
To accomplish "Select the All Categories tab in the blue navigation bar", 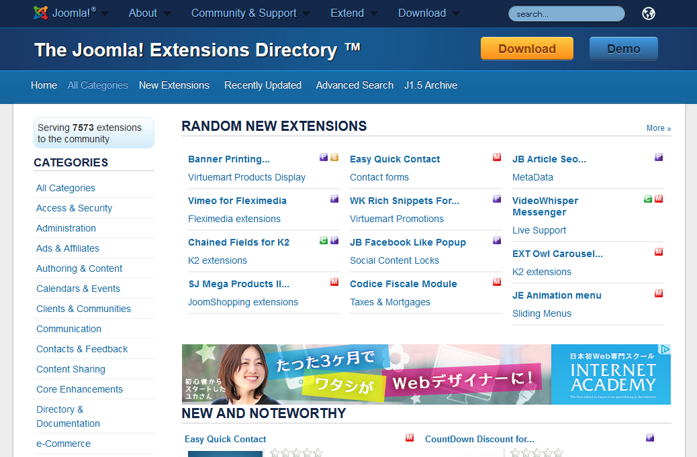I will [98, 85].
